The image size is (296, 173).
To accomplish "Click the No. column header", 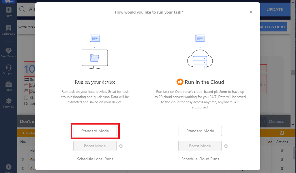I will (23, 142).
